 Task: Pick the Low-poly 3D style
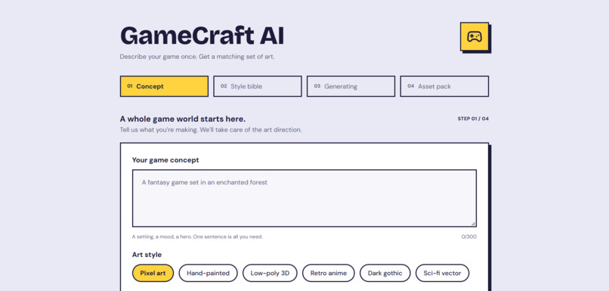tap(270, 273)
